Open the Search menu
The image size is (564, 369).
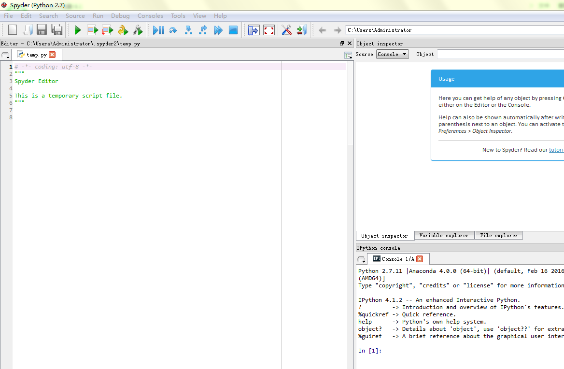pos(48,16)
